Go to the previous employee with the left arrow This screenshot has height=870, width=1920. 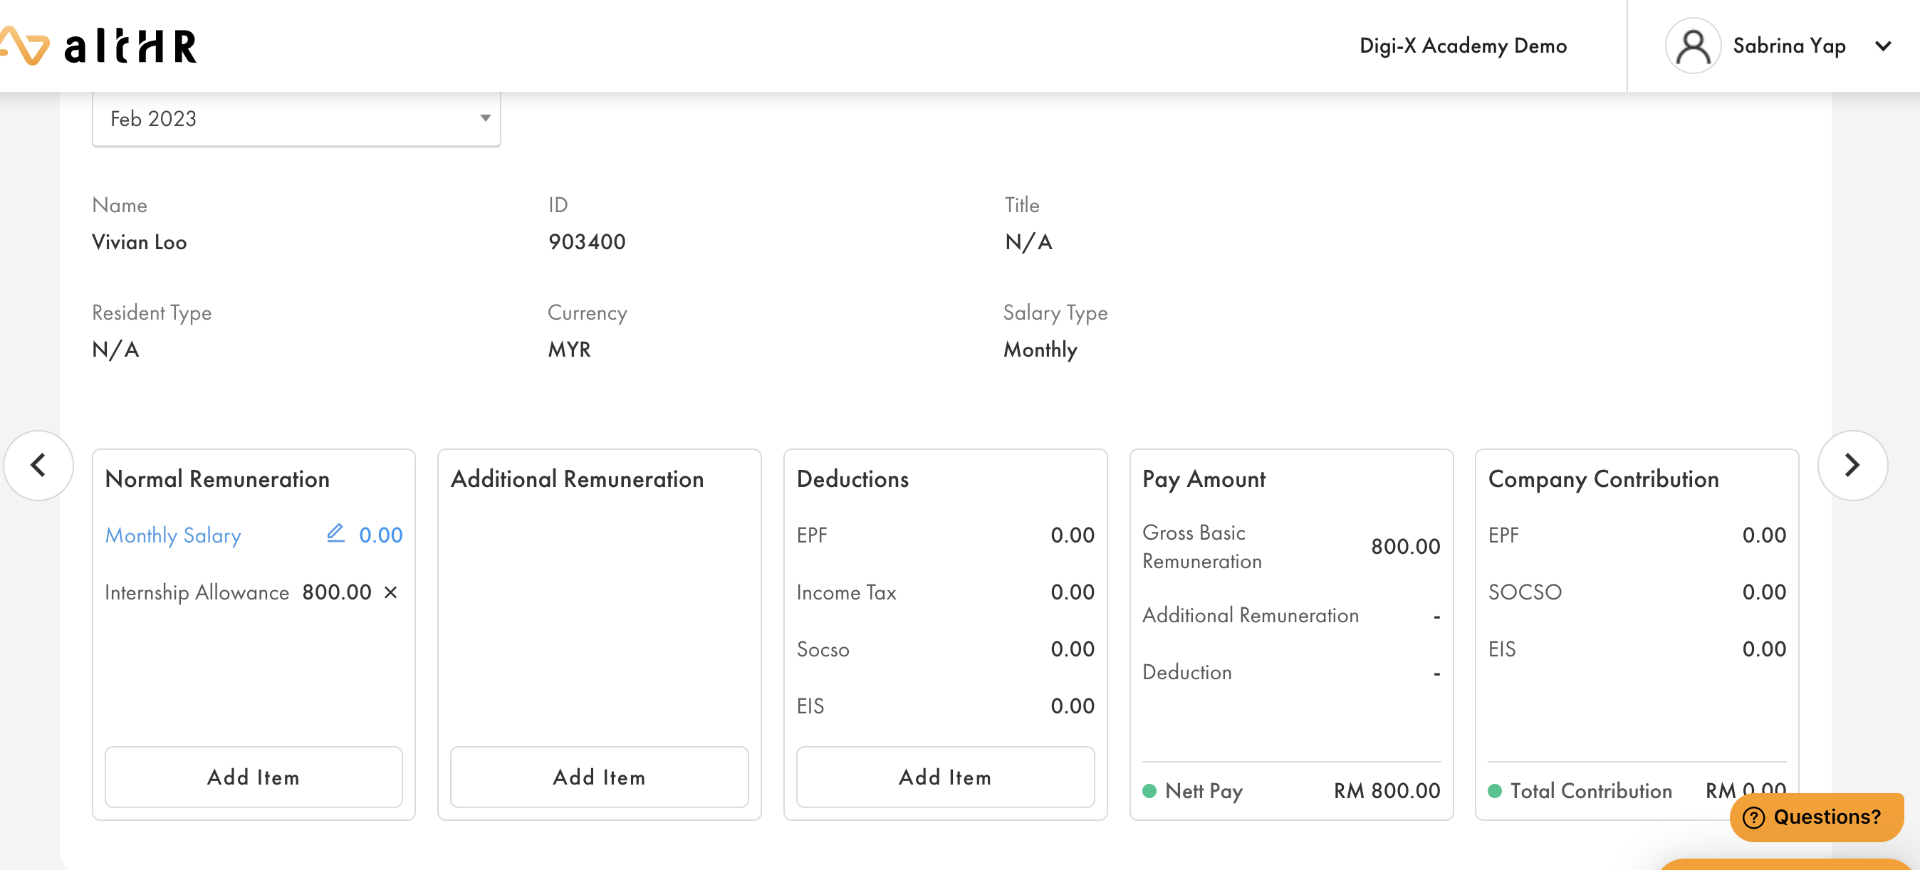38,466
